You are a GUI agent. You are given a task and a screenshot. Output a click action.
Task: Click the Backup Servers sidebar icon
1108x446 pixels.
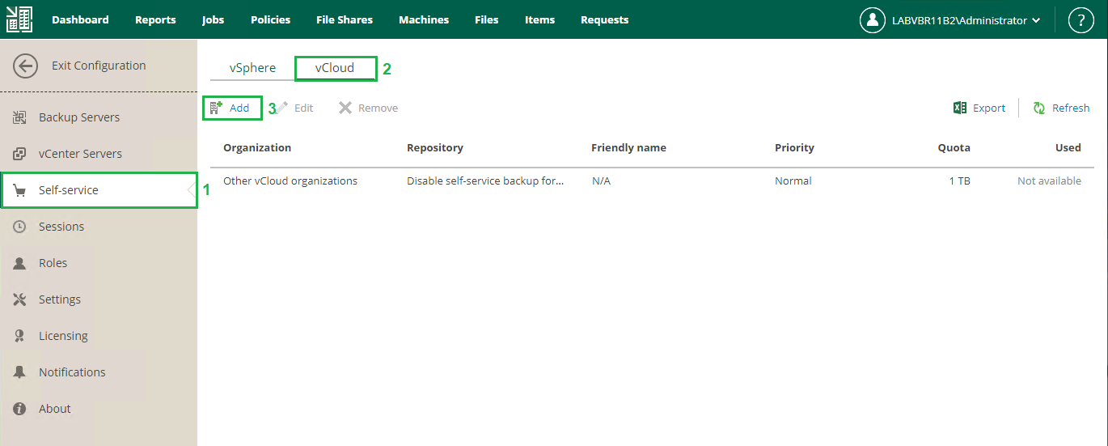pyautogui.click(x=20, y=117)
